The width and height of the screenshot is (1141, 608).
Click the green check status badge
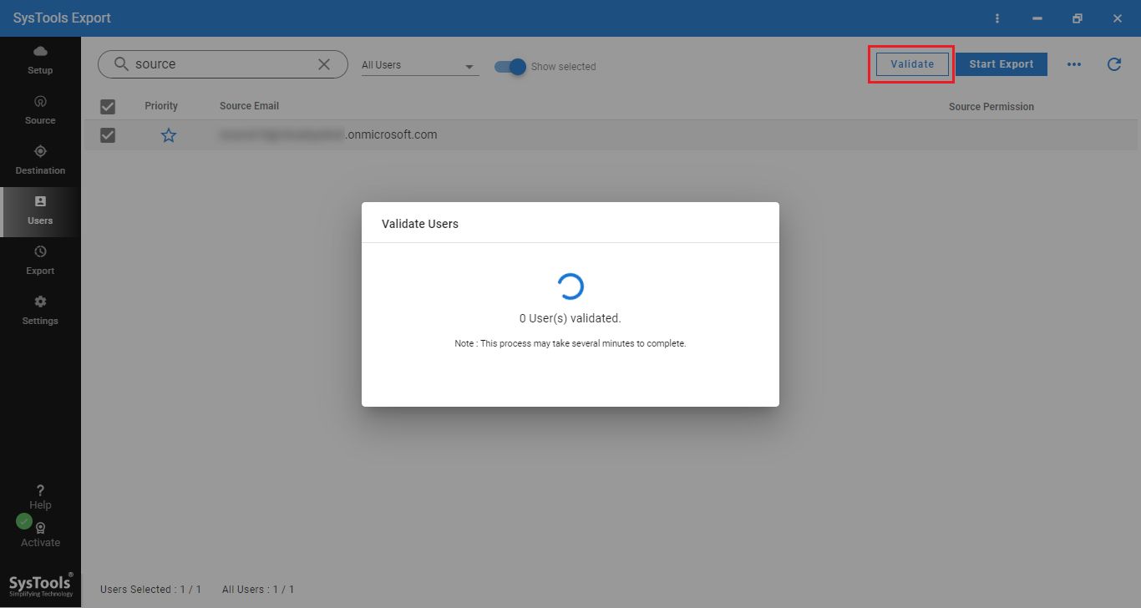pyautogui.click(x=24, y=521)
